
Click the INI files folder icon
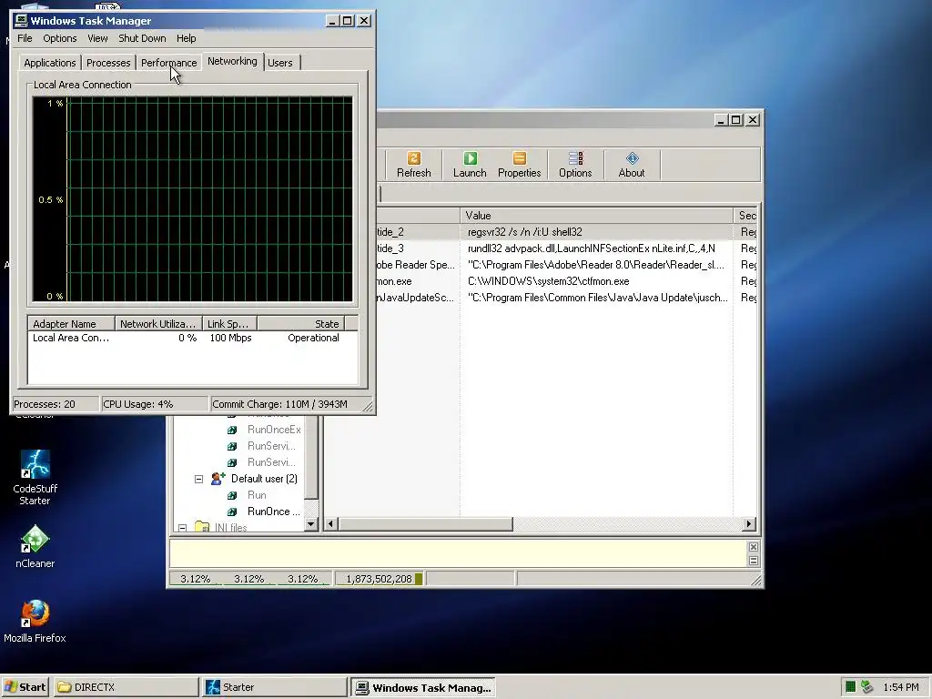tap(202, 527)
